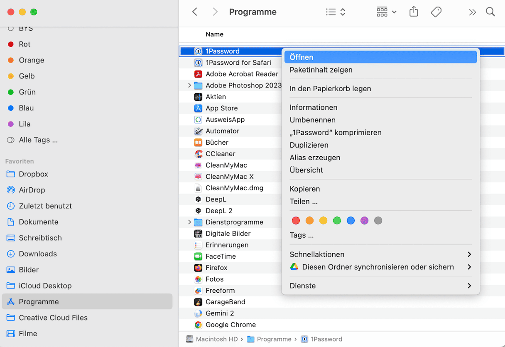This screenshot has height=347, width=505.
Task: Click the GarageBand app icon
Action: [198, 302]
